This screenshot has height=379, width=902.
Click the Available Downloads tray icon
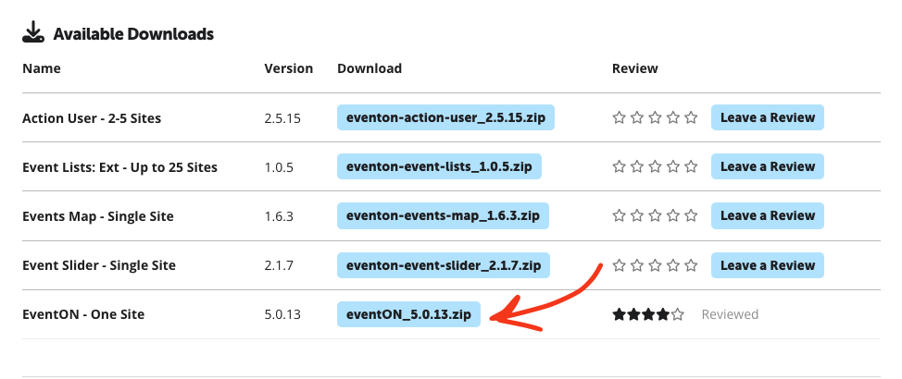(33, 32)
